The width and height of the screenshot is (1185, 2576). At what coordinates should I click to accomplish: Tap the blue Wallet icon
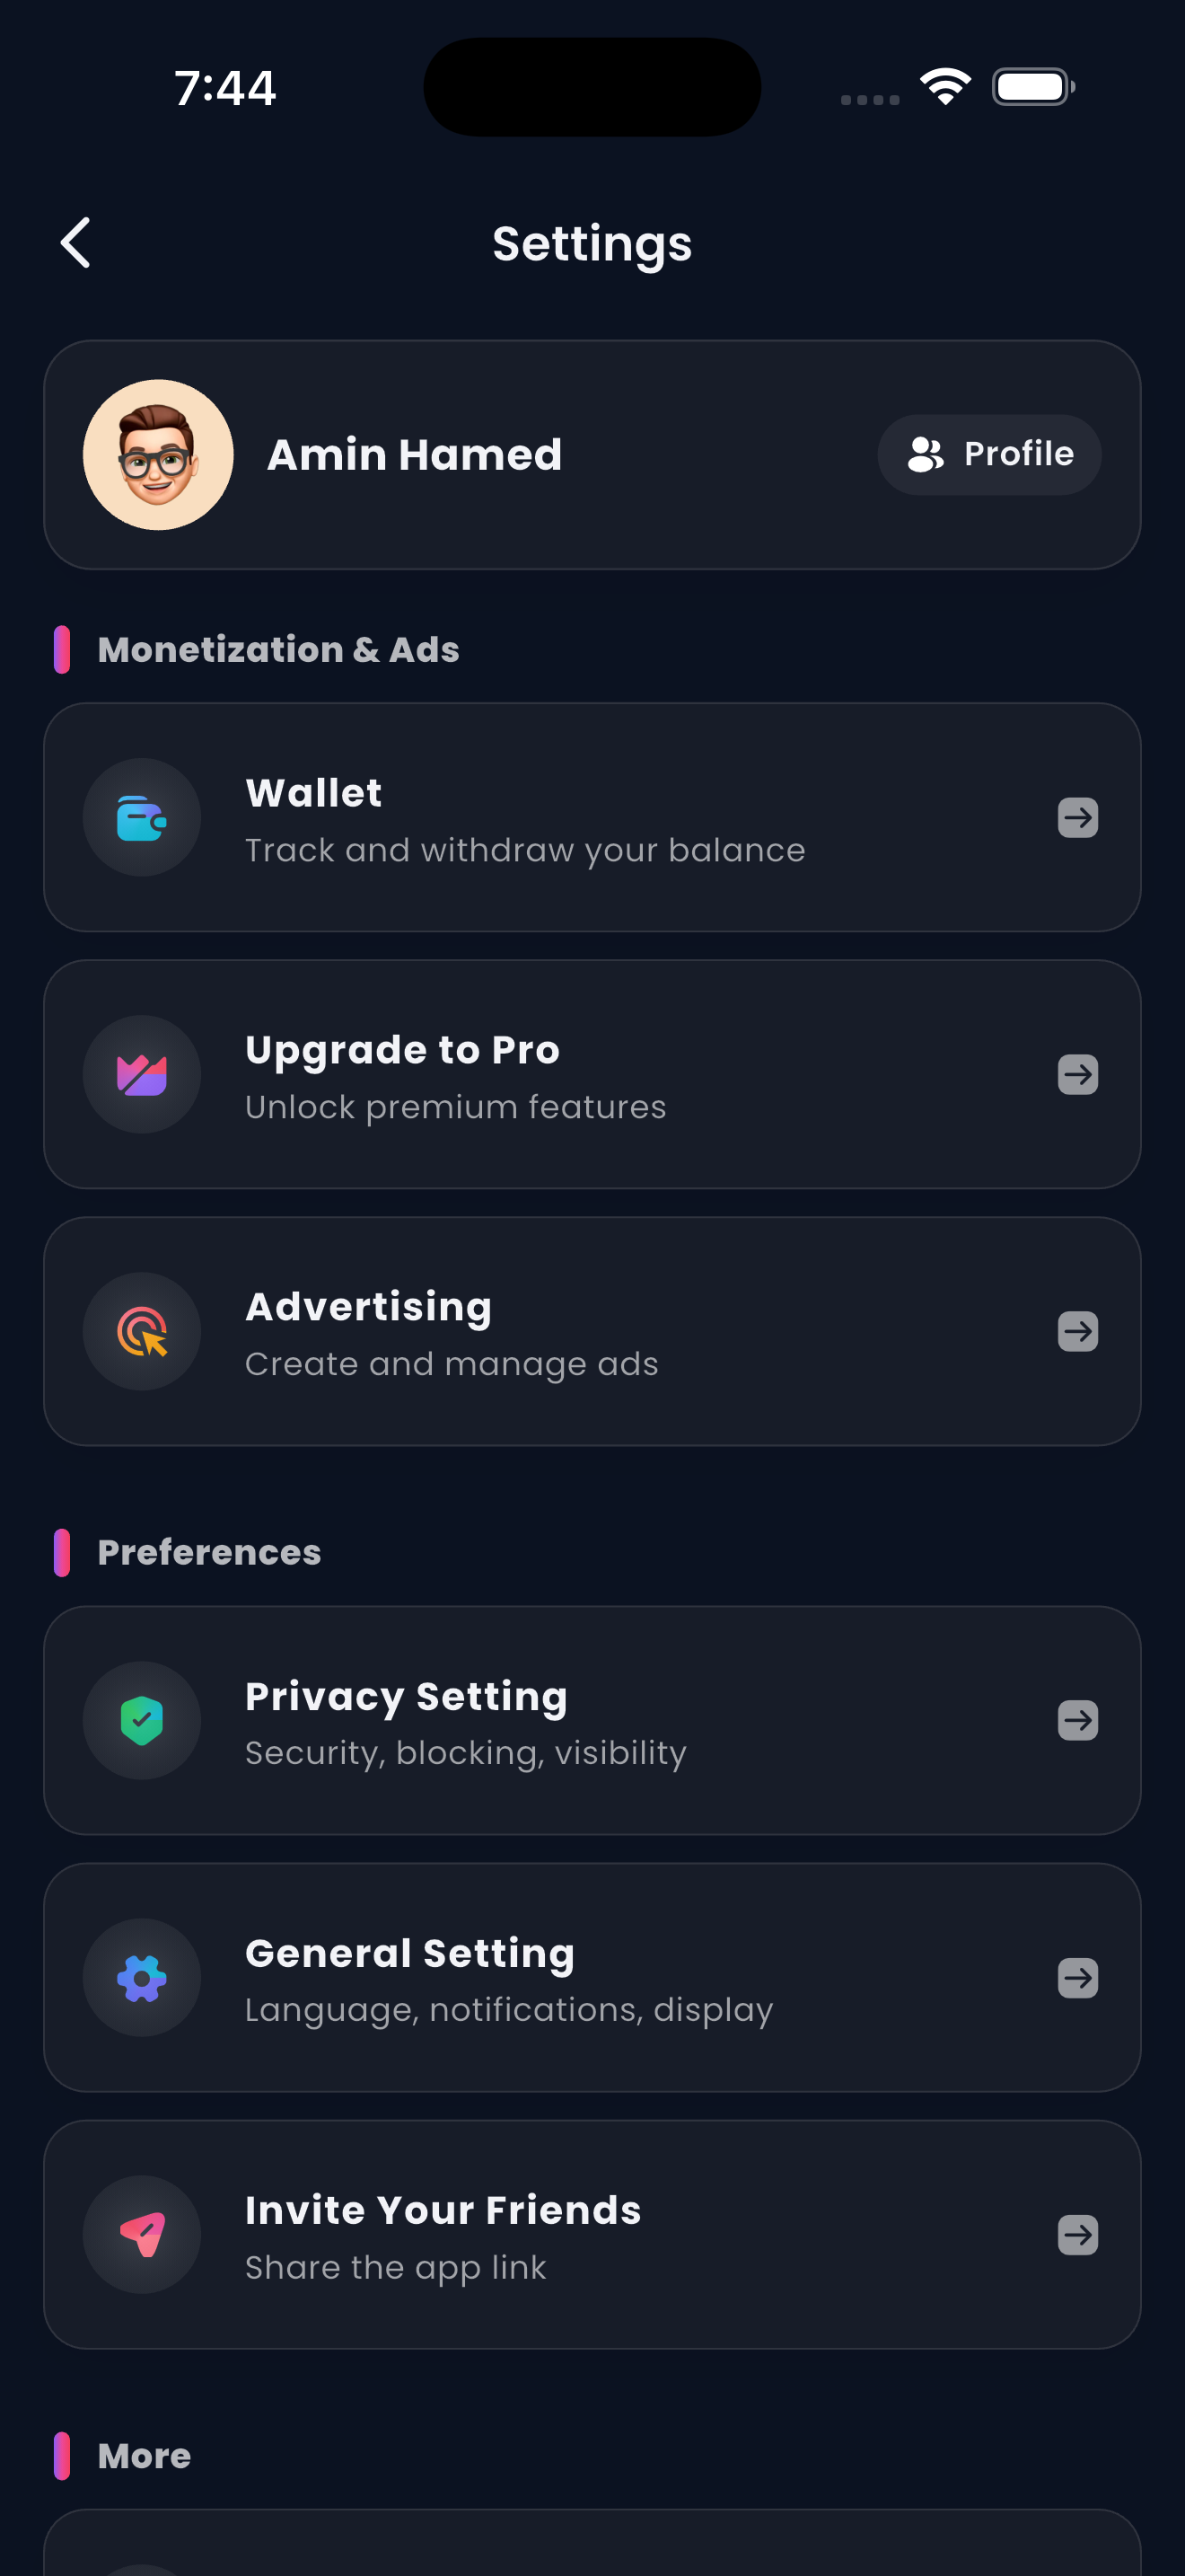[142, 818]
